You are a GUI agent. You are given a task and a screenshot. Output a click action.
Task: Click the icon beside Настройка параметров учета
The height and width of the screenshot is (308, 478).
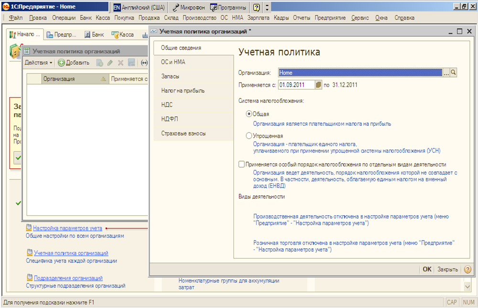pos(29,228)
